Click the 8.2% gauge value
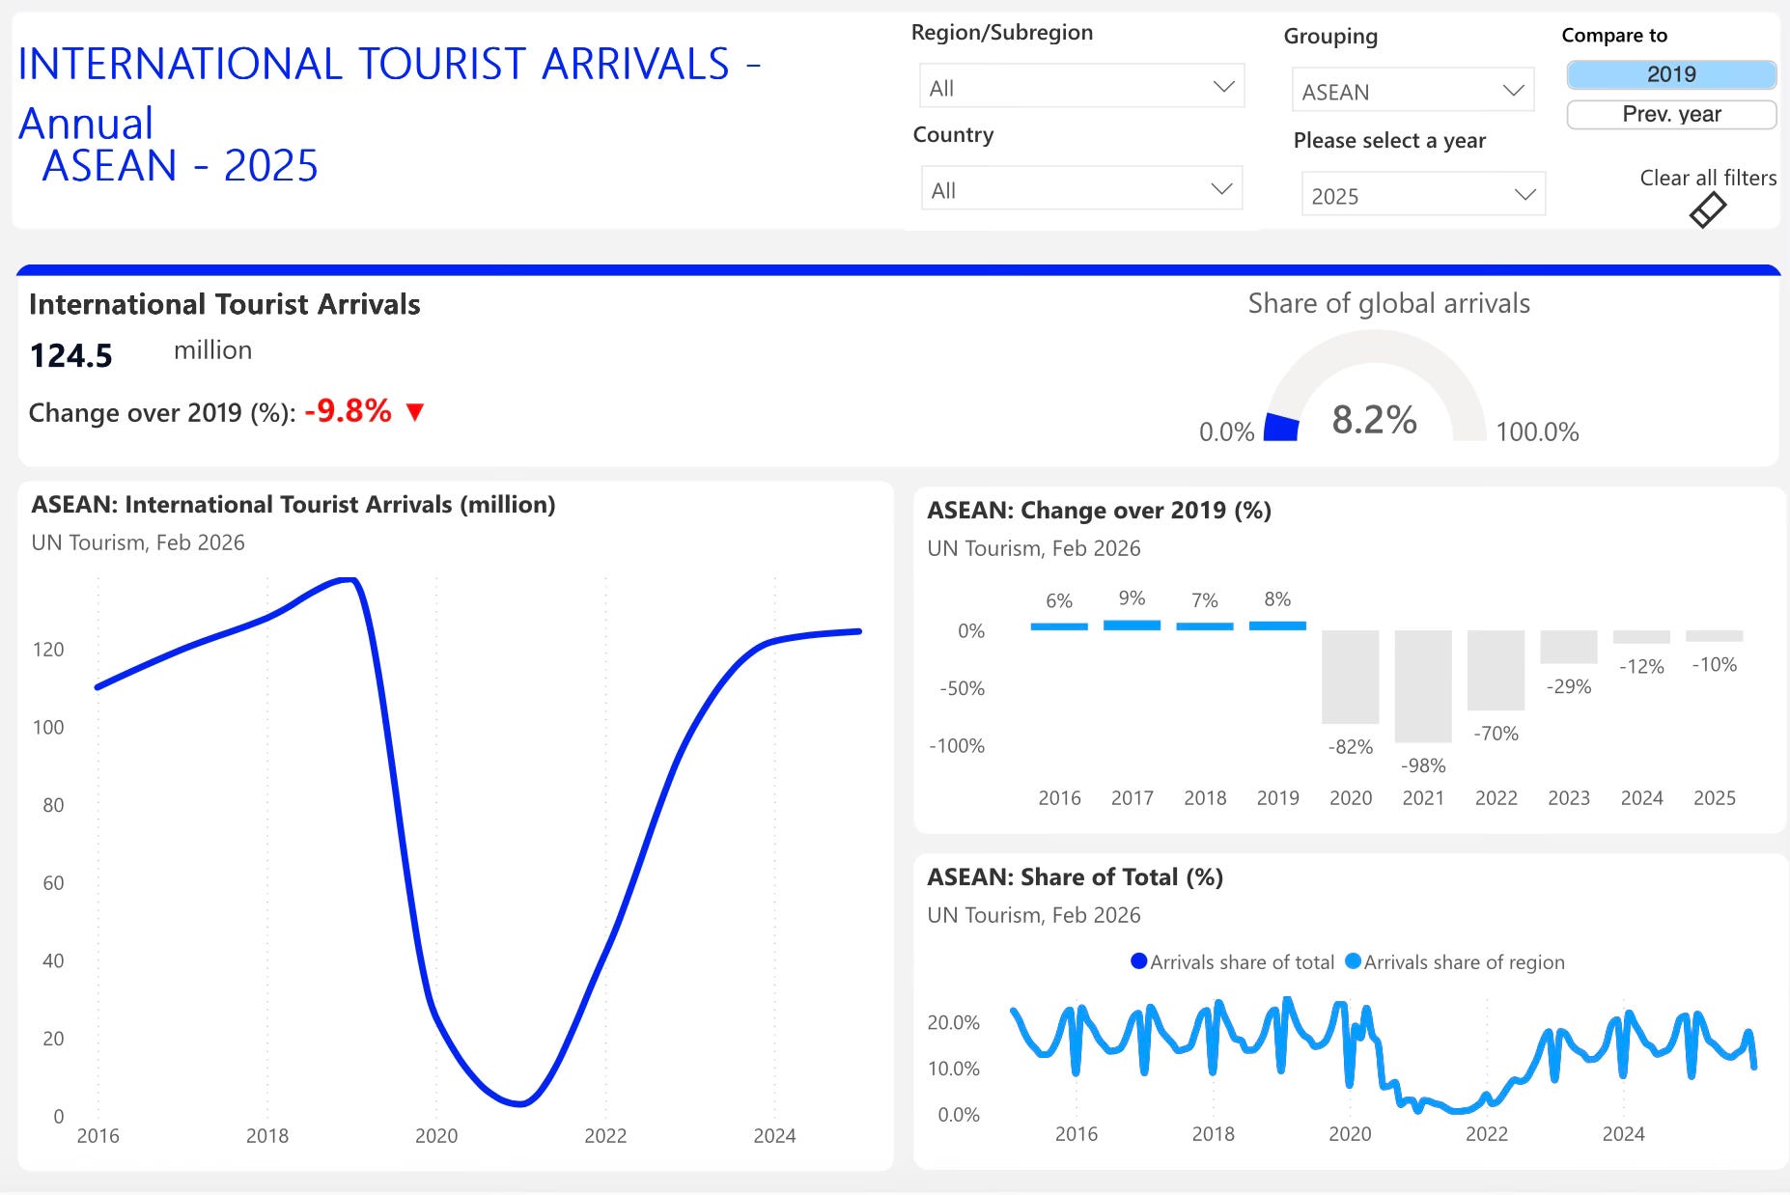 [1374, 420]
